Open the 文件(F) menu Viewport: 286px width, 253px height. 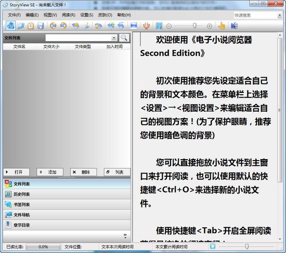click(14, 15)
